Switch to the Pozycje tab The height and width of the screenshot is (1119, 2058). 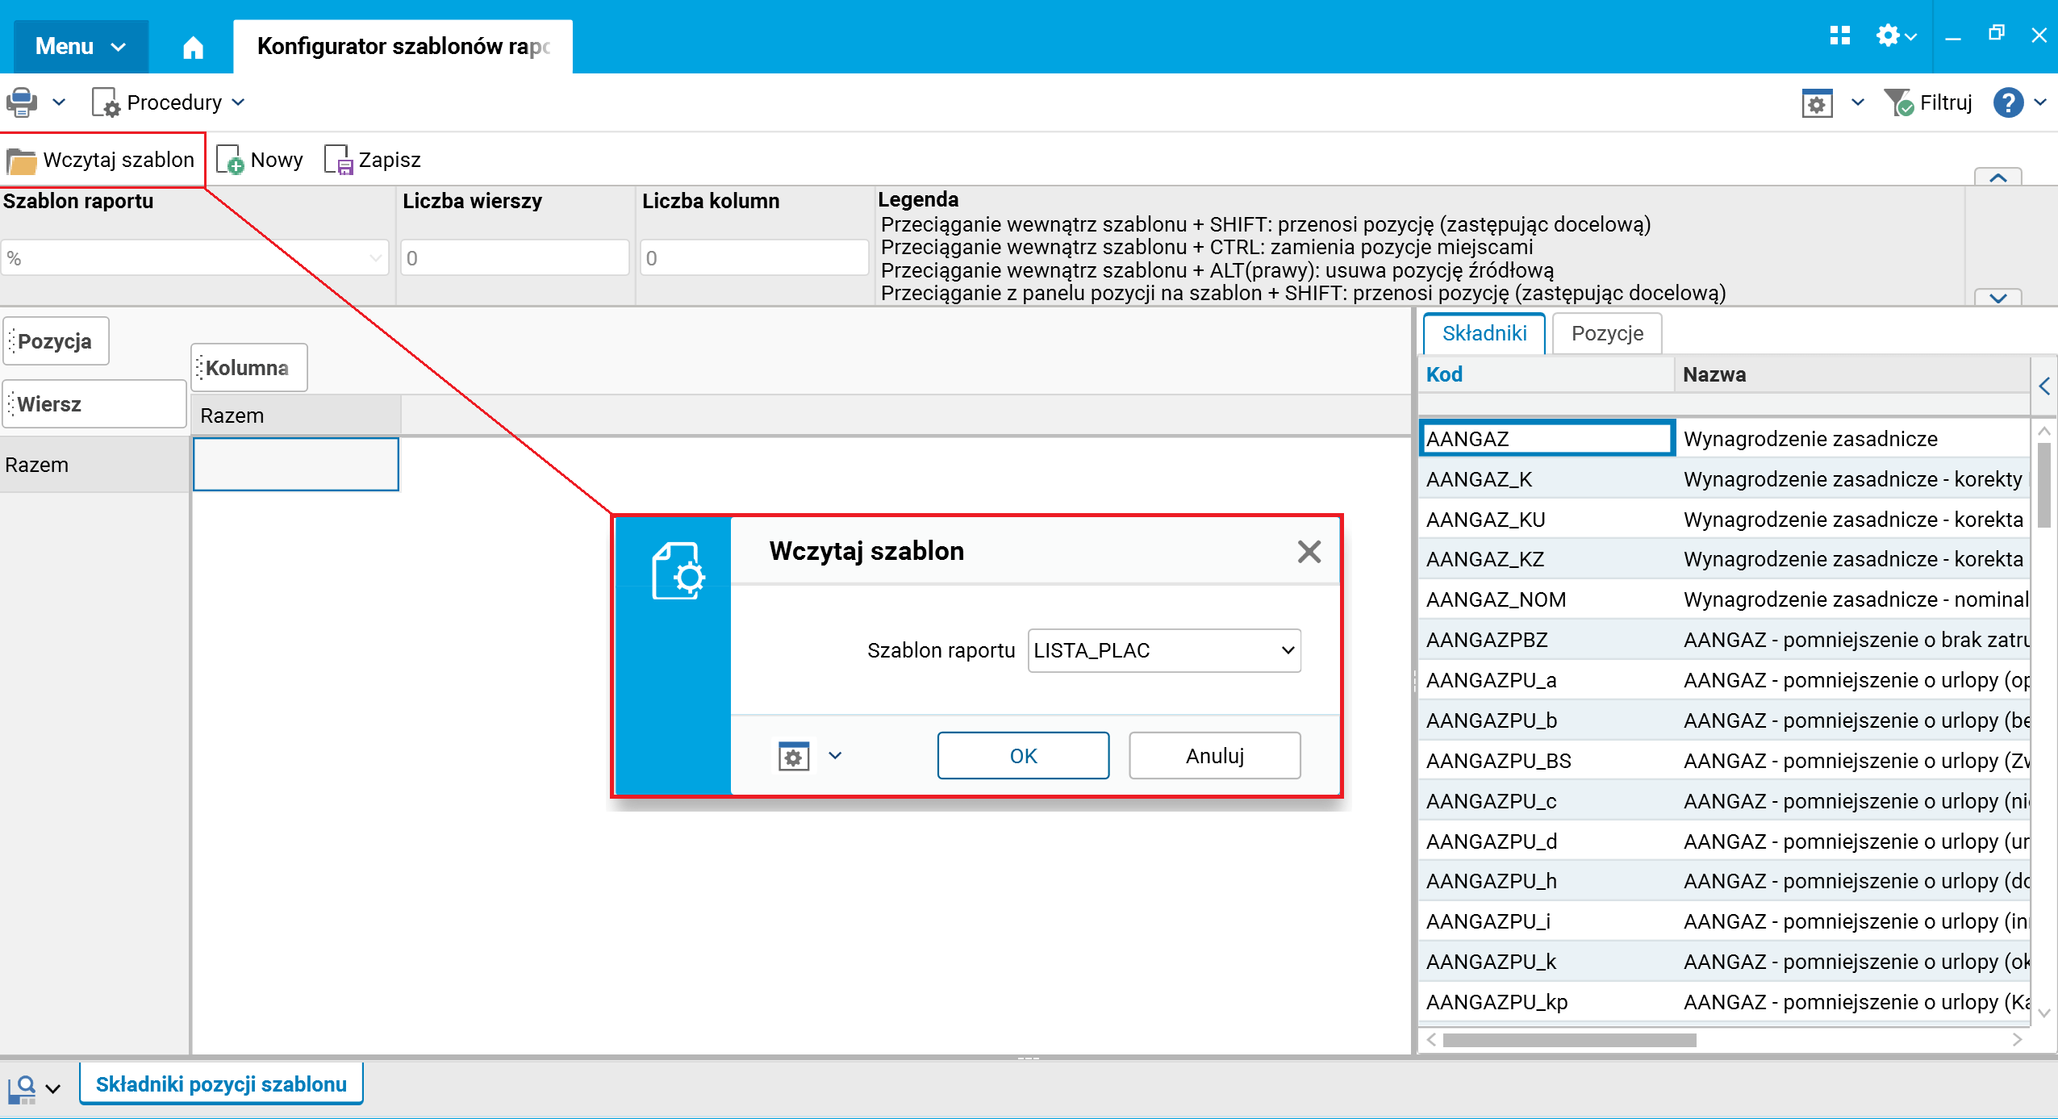(x=1606, y=333)
